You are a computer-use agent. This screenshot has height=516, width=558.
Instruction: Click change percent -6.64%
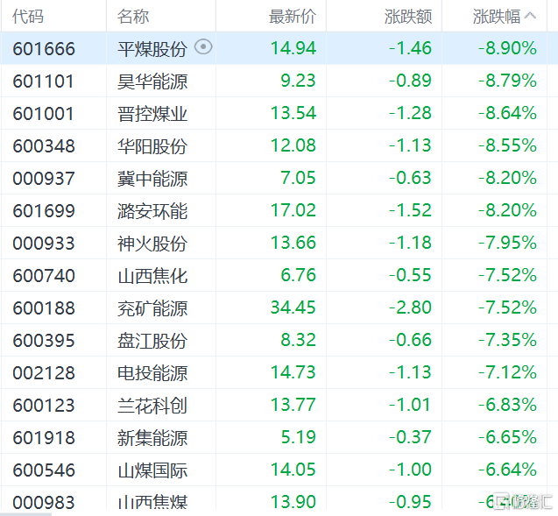(507, 469)
